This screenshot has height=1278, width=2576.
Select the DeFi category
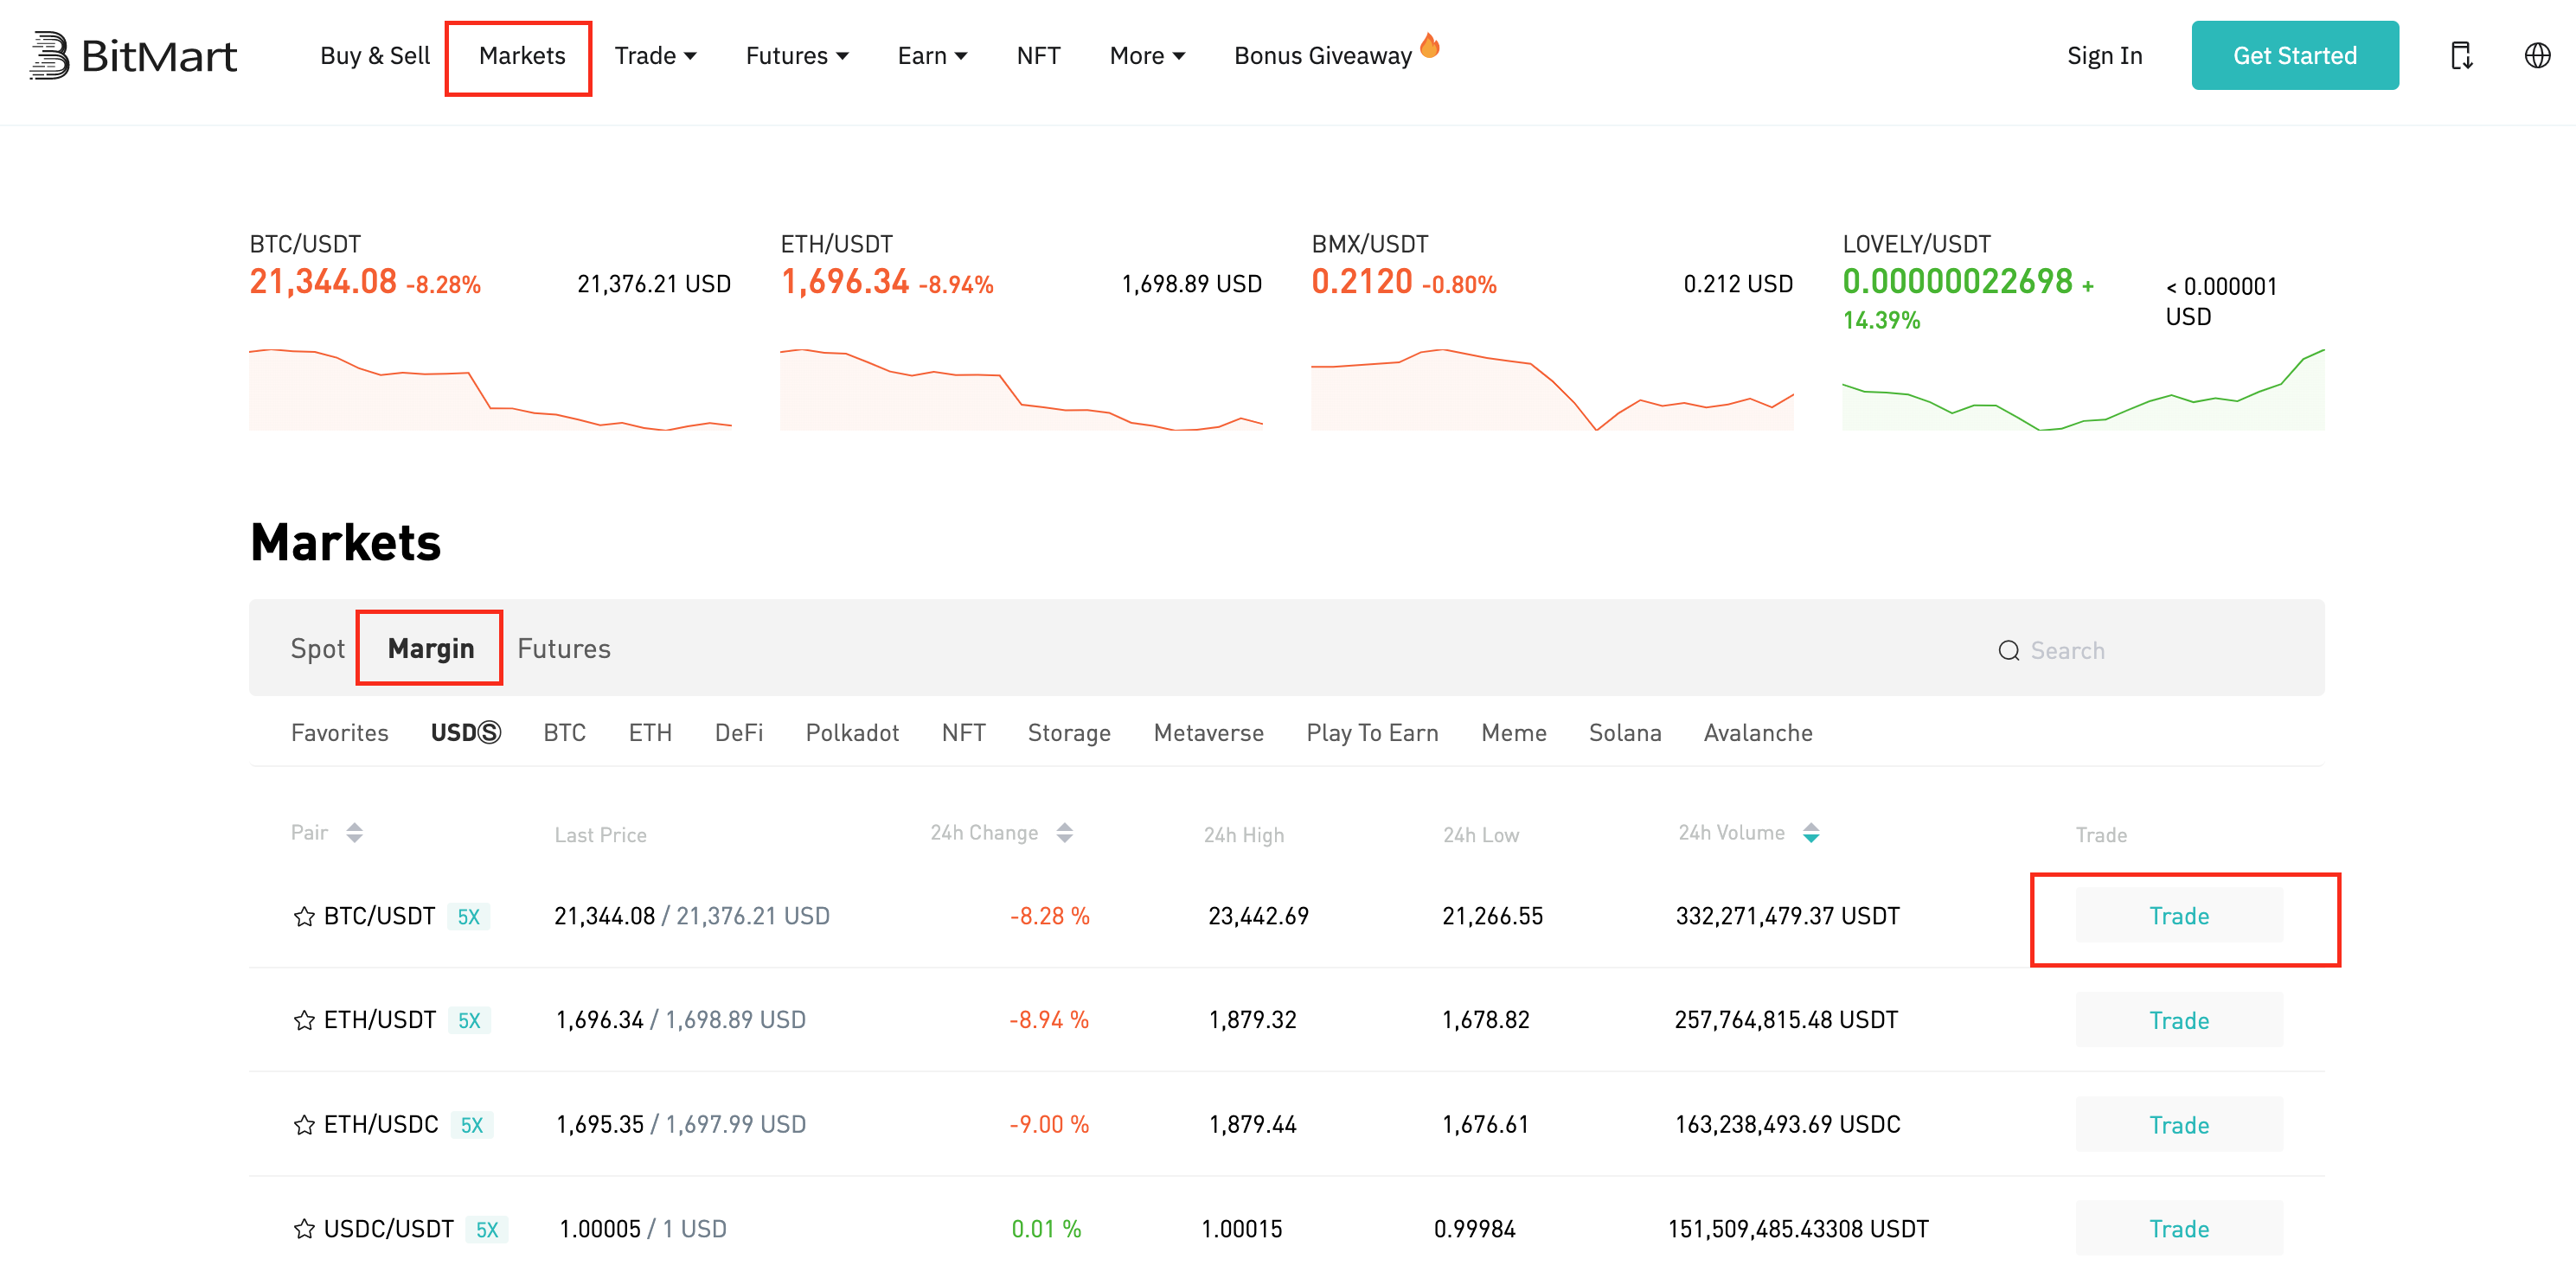pos(738,733)
